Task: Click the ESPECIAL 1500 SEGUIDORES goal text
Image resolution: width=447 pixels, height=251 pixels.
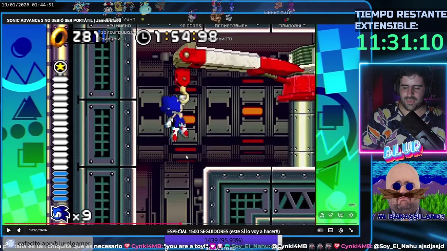Action: 223,231
